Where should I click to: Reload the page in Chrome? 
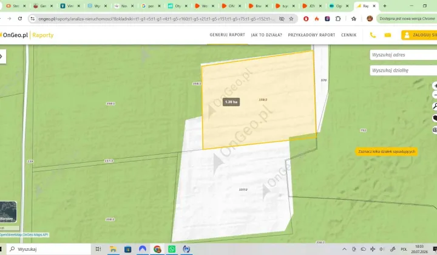tap(20, 19)
